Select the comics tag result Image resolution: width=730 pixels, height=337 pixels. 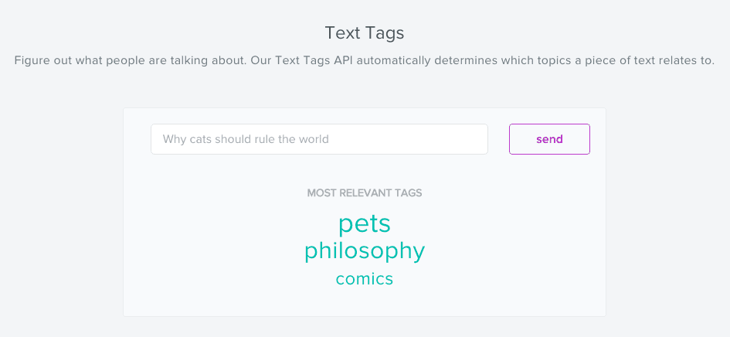(365, 279)
